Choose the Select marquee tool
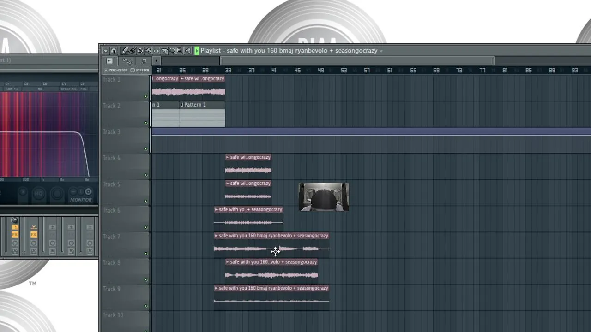This screenshot has width=591, height=332. pyautogui.click(x=172, y=51)
